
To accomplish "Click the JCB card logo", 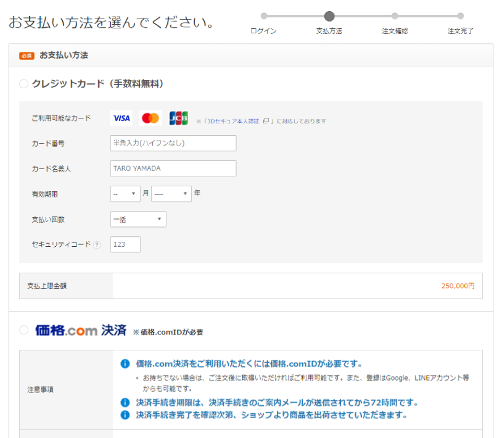I will pos(179,118).
